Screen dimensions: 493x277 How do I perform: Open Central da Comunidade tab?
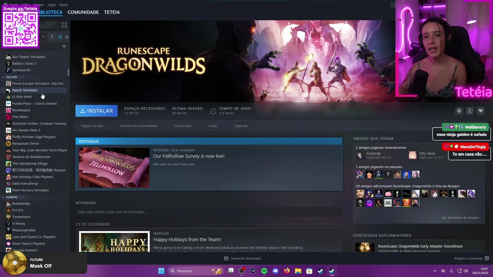pos(139,126)
